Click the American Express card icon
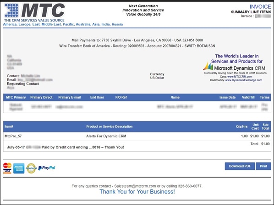 point(19,168)
